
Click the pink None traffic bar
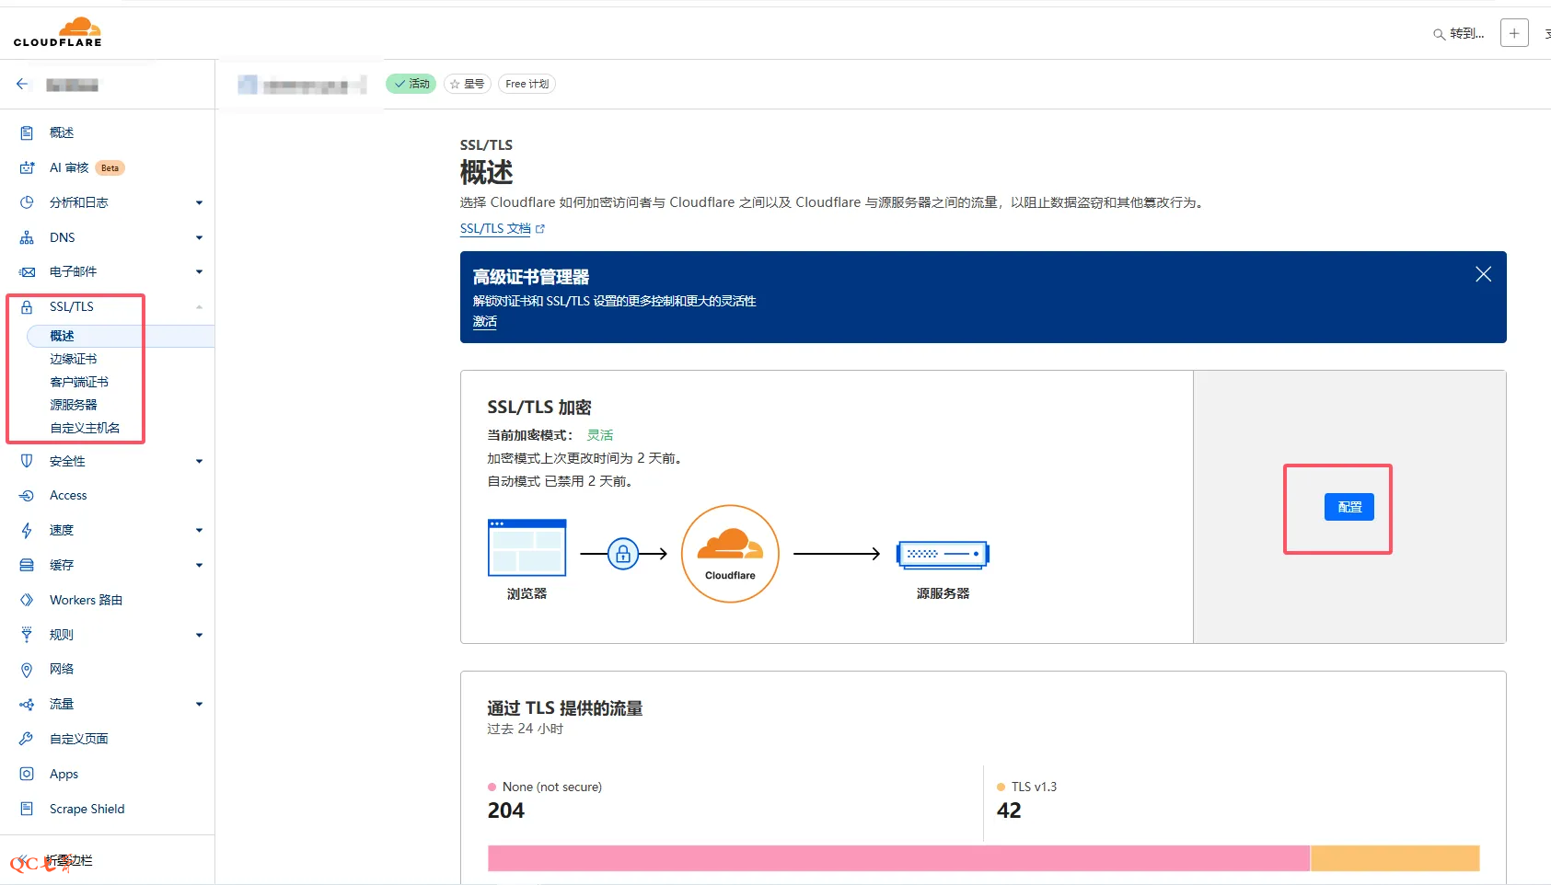tap(897, 857)
